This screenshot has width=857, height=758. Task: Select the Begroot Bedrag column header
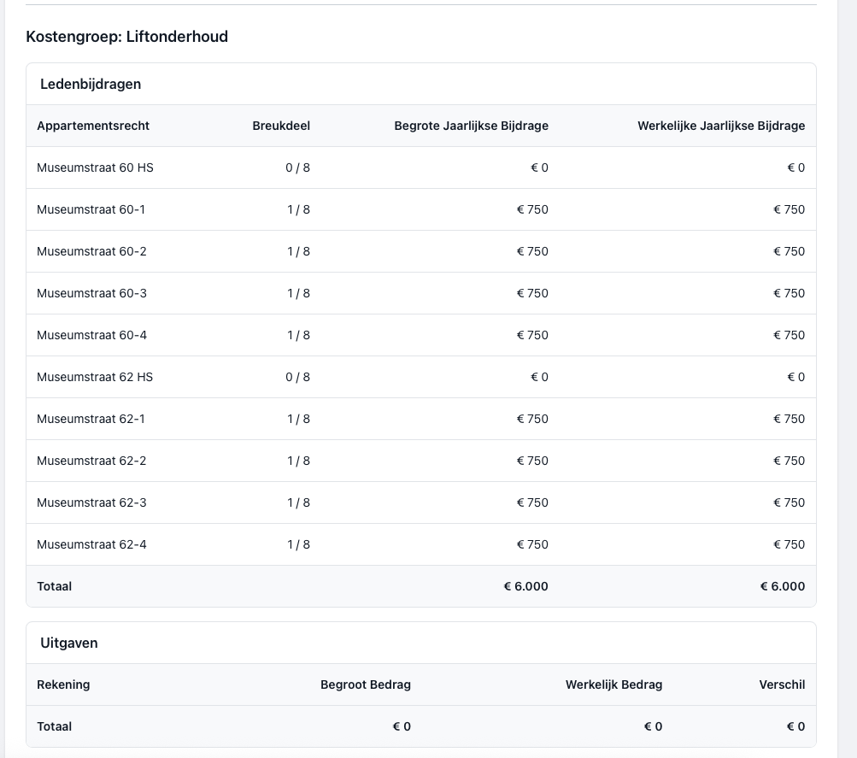pos(365,685)
